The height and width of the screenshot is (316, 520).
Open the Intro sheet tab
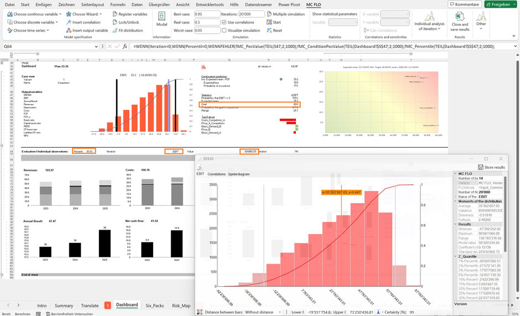[x=42, y=305]
